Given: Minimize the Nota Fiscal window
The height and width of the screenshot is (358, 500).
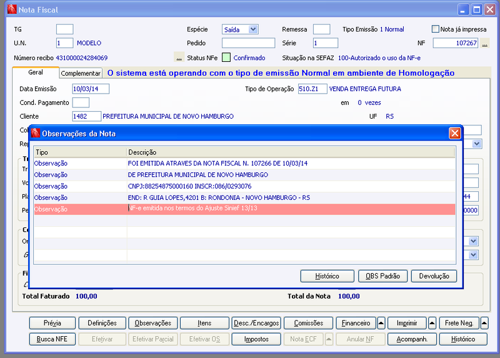Looking at the screenshot, I should 463,9.
